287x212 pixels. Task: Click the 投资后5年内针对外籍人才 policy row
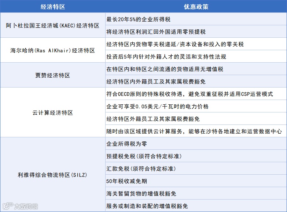196,56
